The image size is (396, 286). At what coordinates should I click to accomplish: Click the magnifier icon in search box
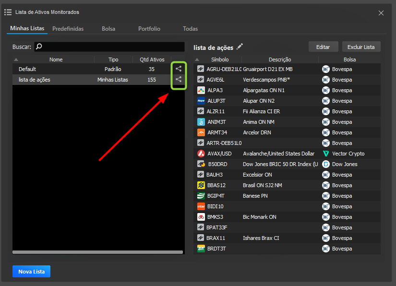coord(39,47)
